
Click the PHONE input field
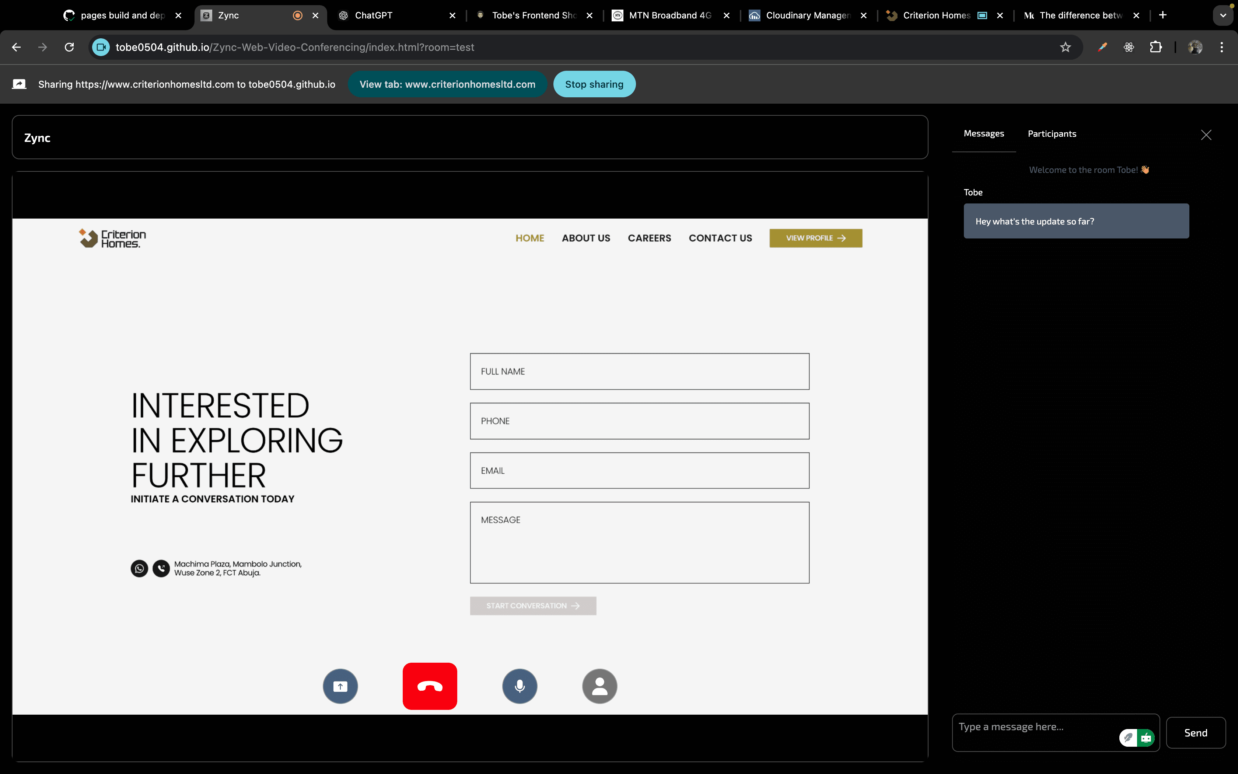click(x=640, y=421)
